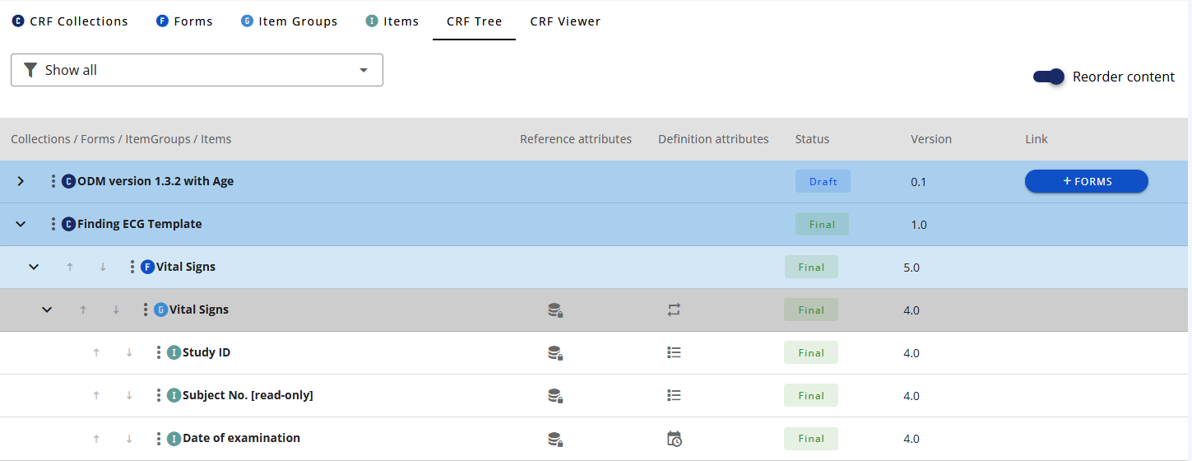
Task: Click move-up arrow on Study ID row
Action: [x=96, y=352]
